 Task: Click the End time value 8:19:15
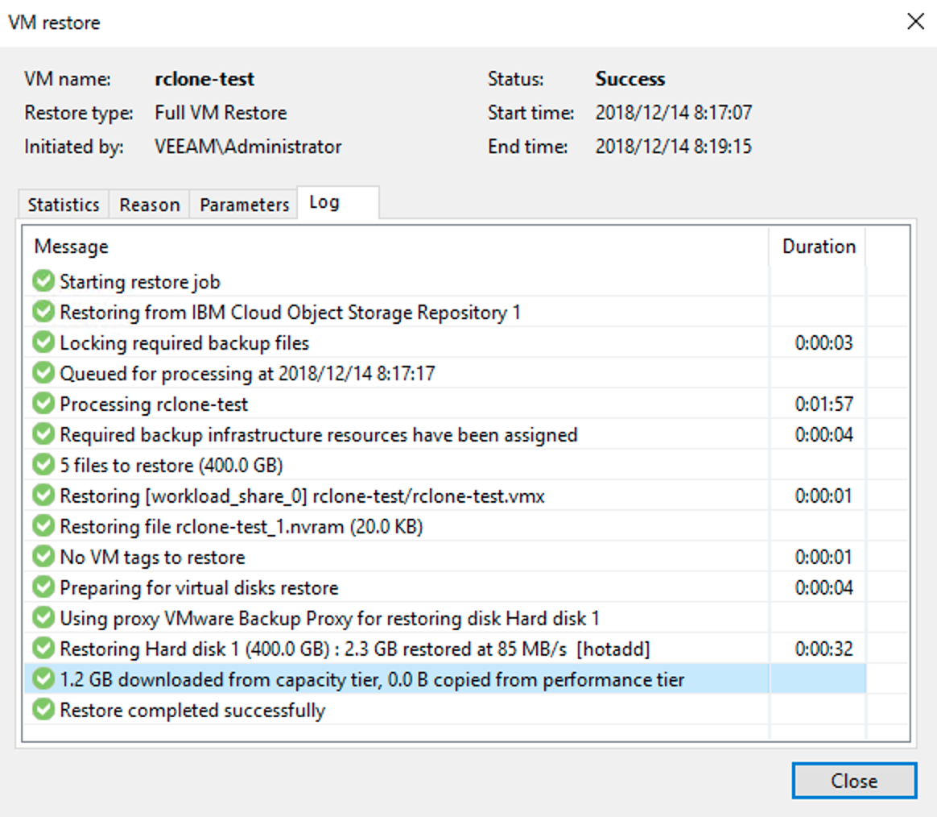[674, 147]
